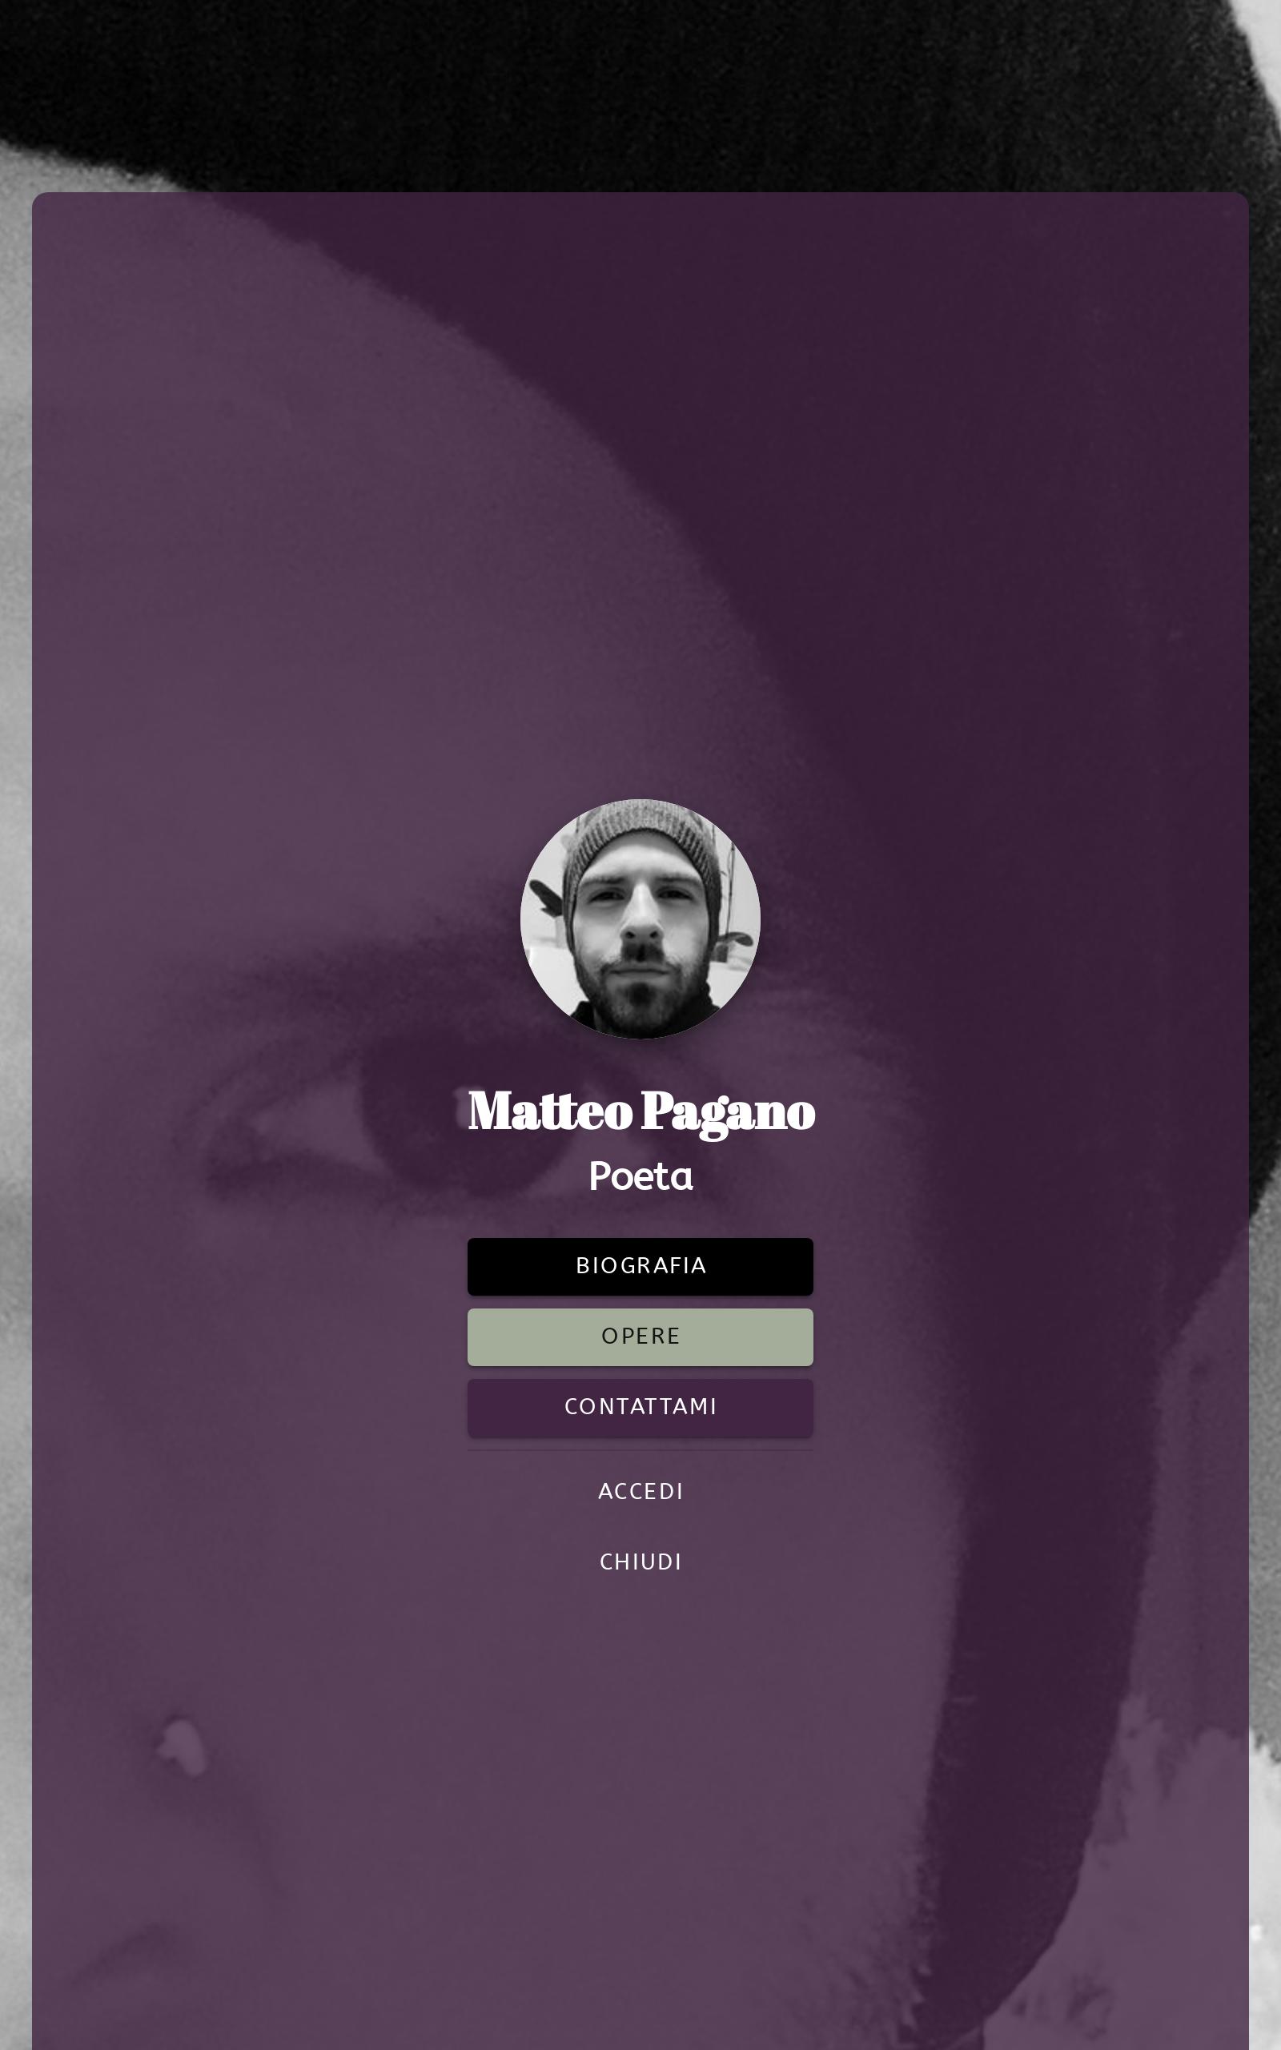This screenshot has width=1281, height=2050.
Task: Read the poet's biography via BIOGRAFIA
Action: click(640, 1266)
